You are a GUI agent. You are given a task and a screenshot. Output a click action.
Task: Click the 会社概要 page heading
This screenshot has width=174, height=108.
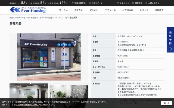tap(15, 23)
